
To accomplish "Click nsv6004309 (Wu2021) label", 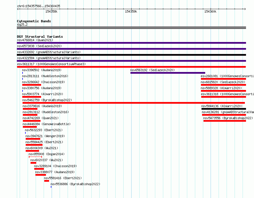I will click(42, 148).
